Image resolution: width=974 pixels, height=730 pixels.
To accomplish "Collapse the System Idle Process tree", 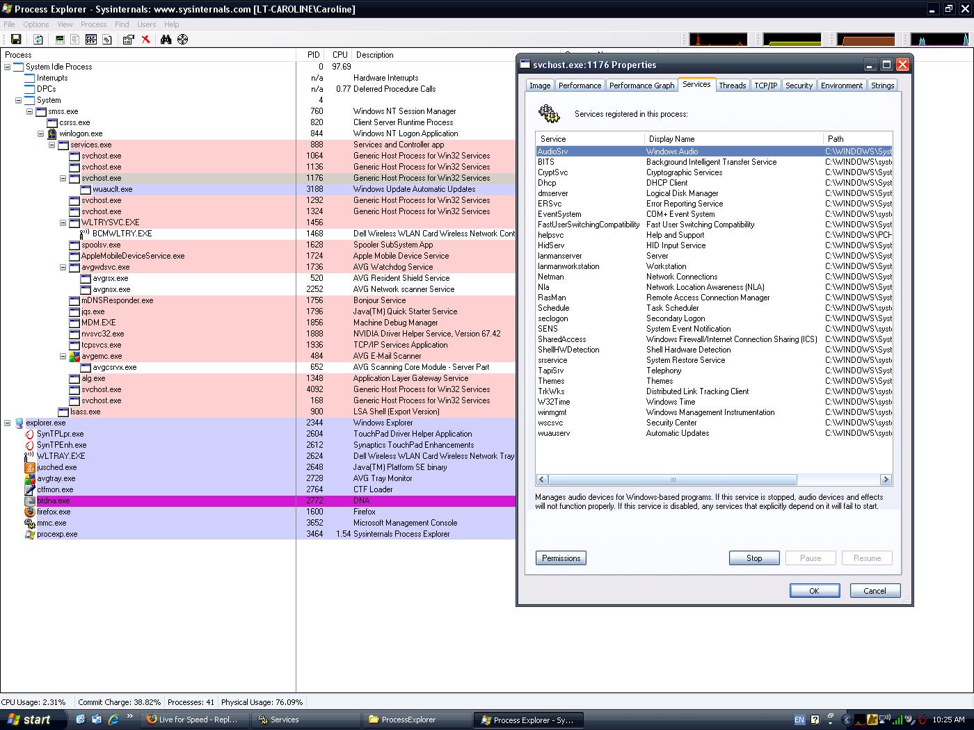I will (8, 67).
